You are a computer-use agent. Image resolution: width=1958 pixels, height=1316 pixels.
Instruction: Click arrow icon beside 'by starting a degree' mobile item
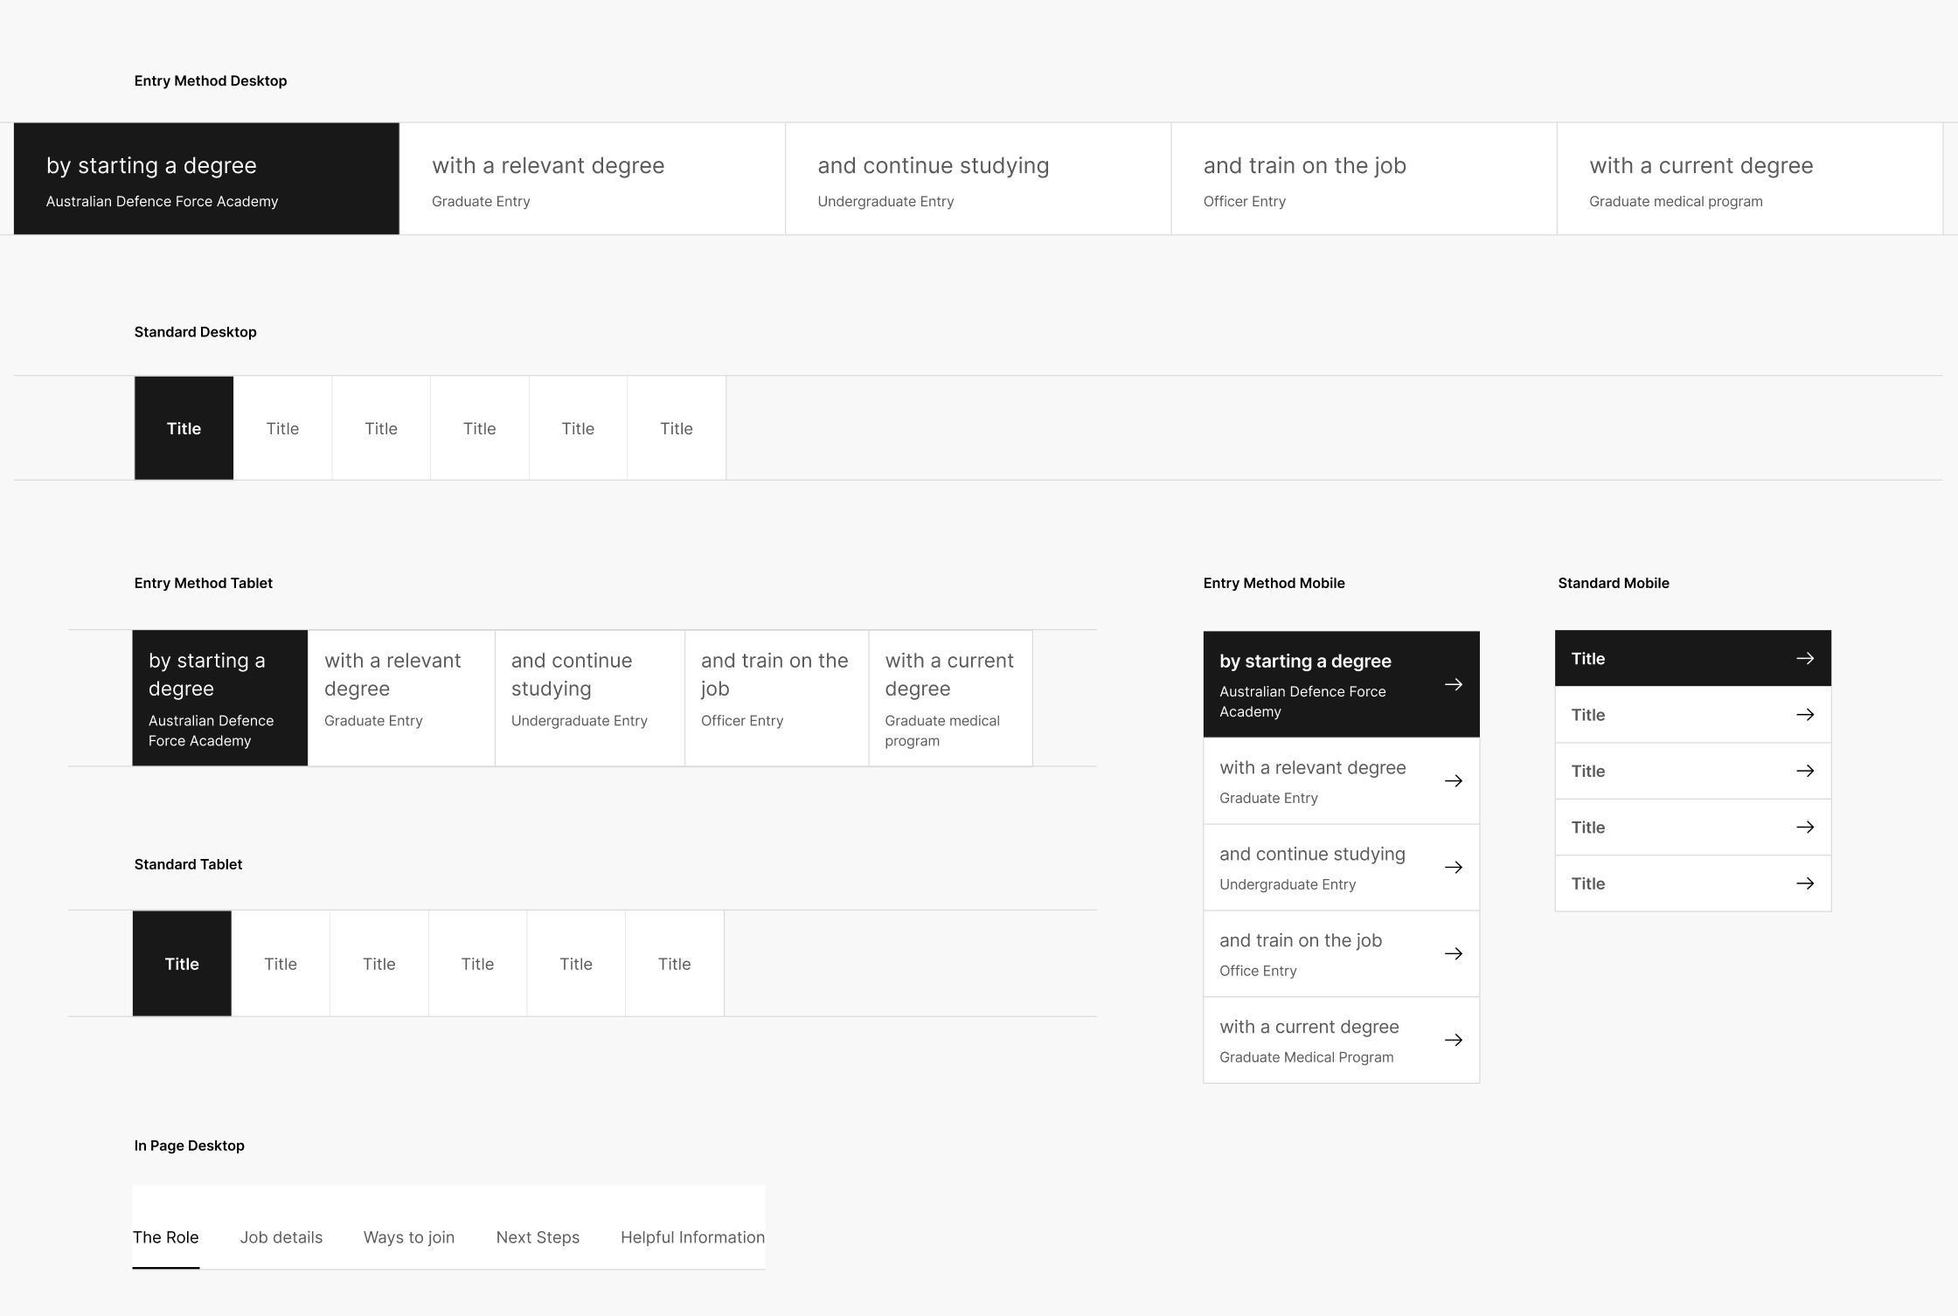(1453, 685)
